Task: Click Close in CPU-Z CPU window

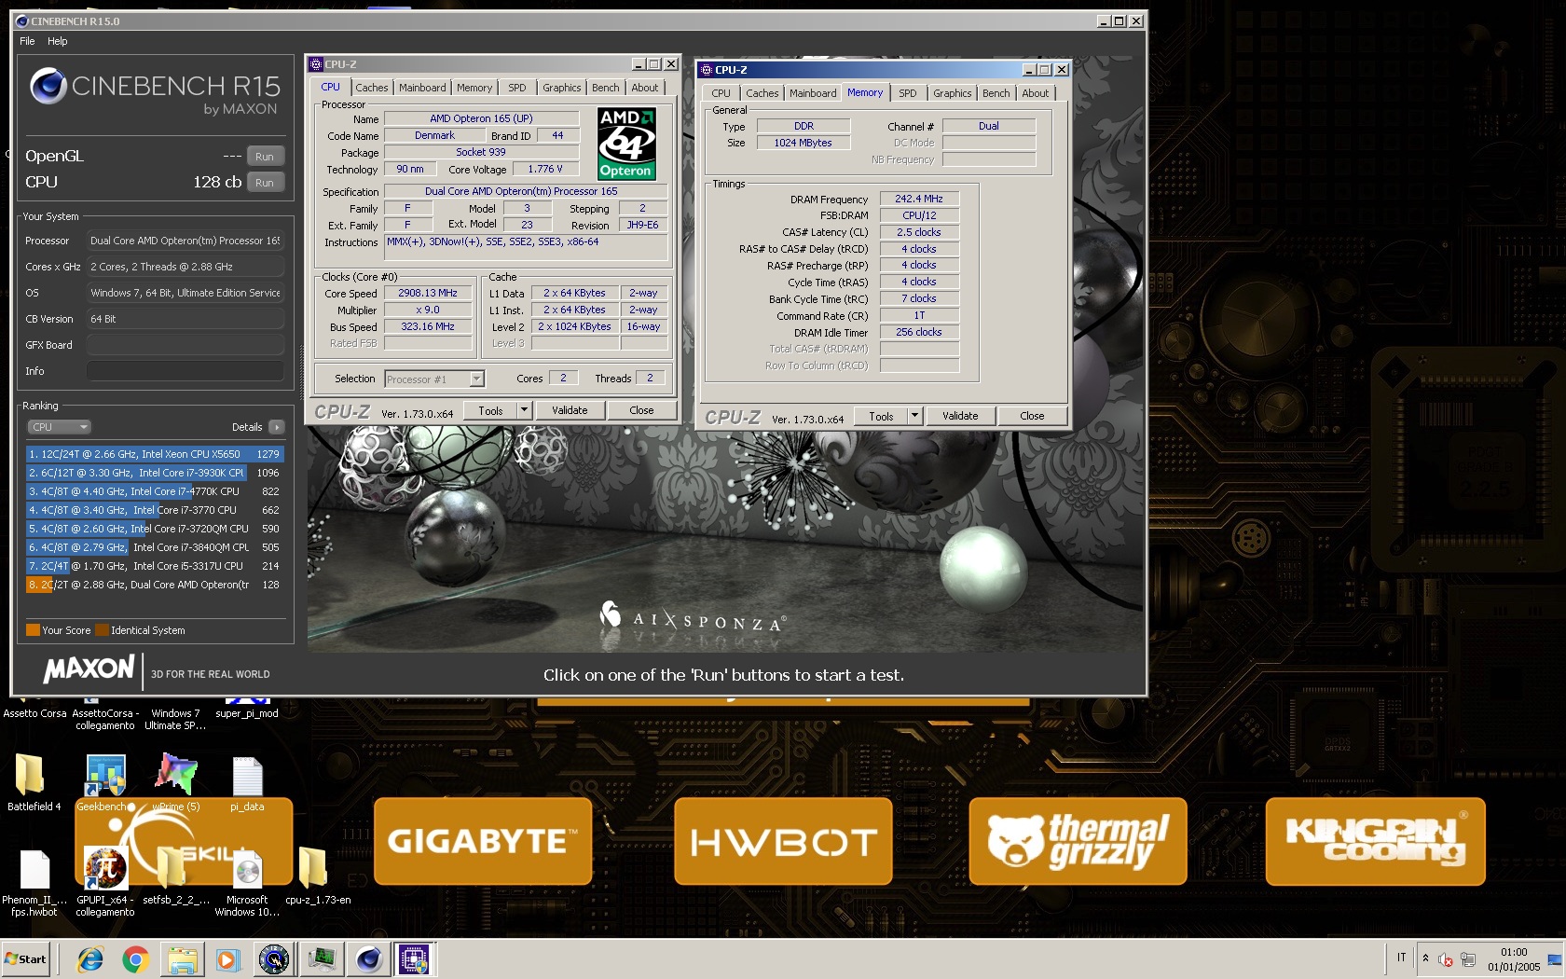Action: [x=641, y=410]
